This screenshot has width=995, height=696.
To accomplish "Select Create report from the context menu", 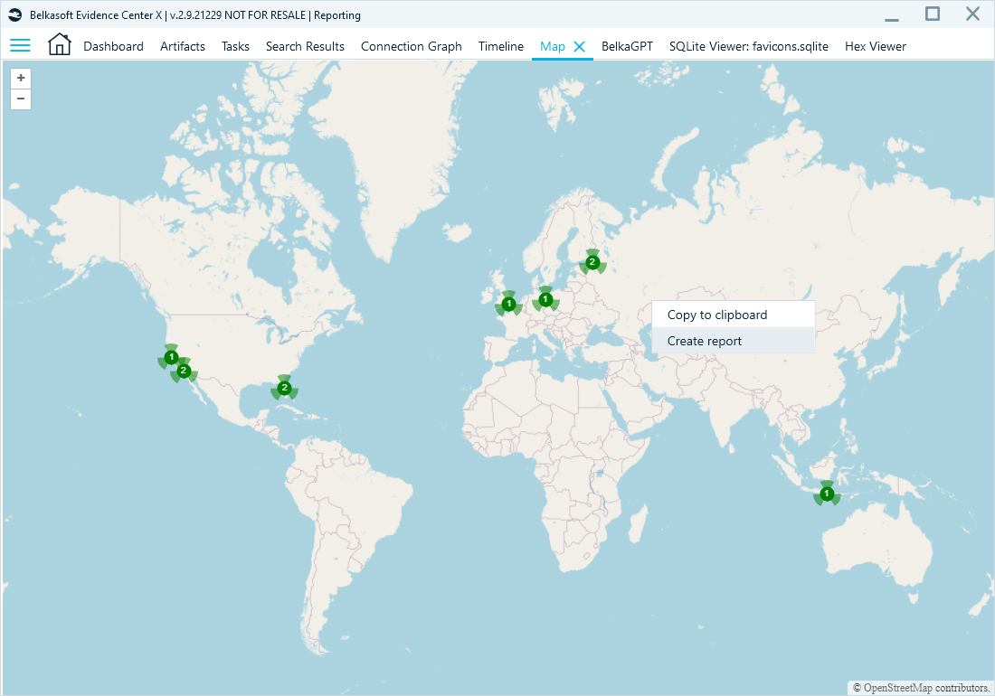I will tap(705, 341).
